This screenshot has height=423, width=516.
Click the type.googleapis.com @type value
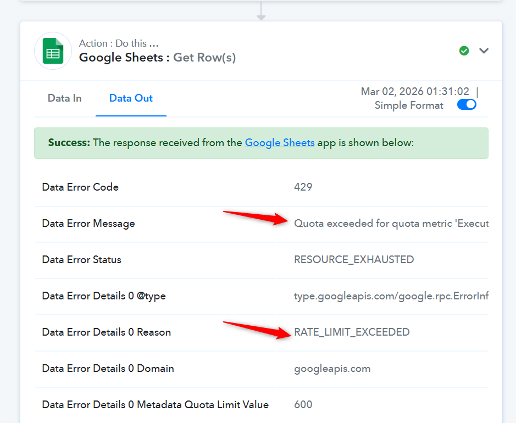click(x=391, y=296)
